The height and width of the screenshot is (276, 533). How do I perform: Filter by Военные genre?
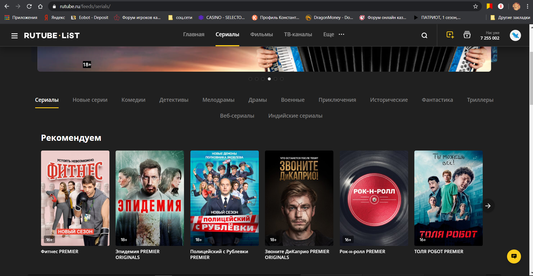coord(293,100)
